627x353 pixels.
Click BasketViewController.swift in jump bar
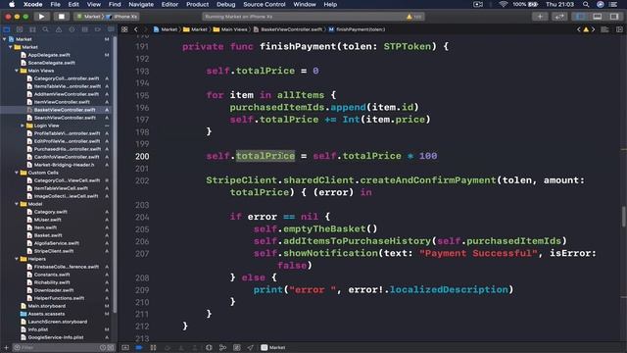point(288,29)
